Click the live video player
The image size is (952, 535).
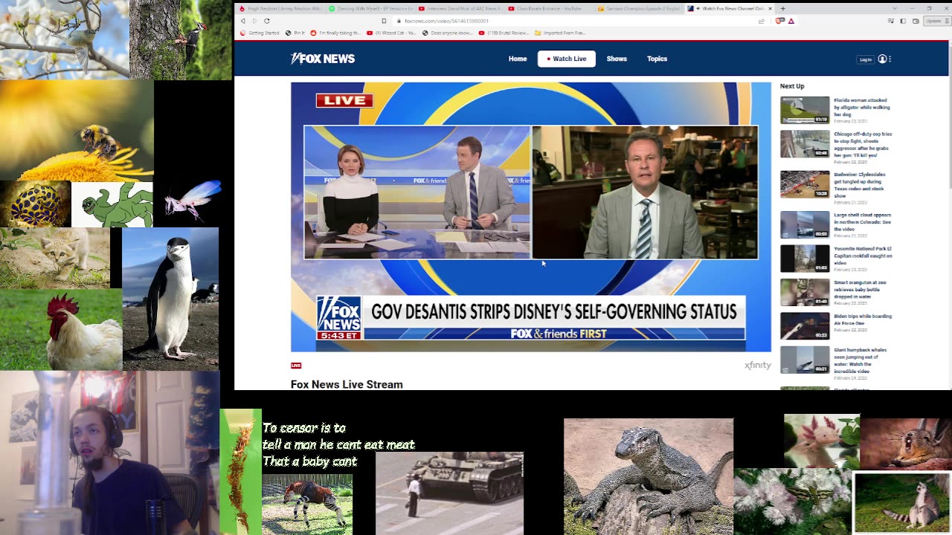coord(531,217)
